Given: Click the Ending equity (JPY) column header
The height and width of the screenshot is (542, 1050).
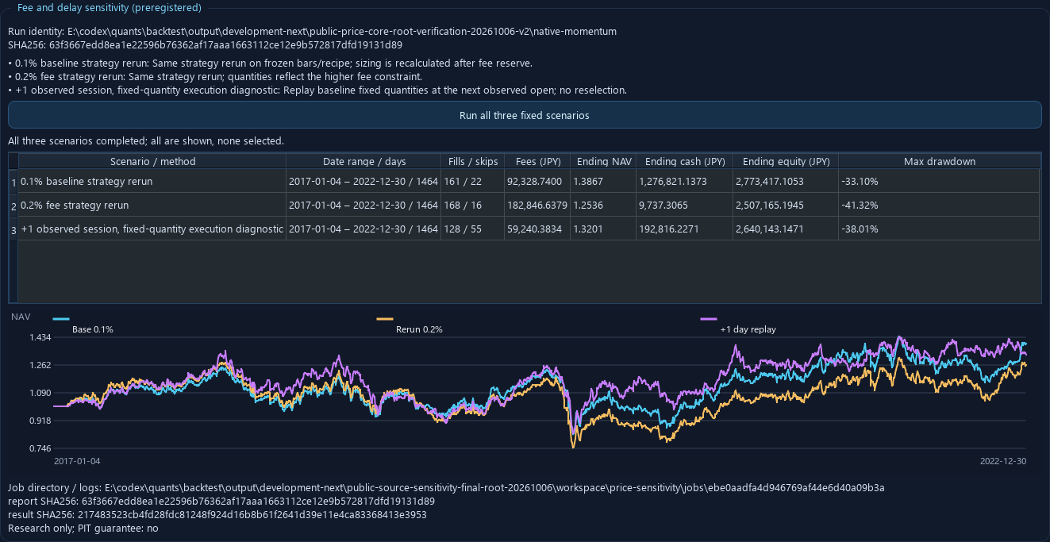Looking at the screenshot, I should point(786,161).
